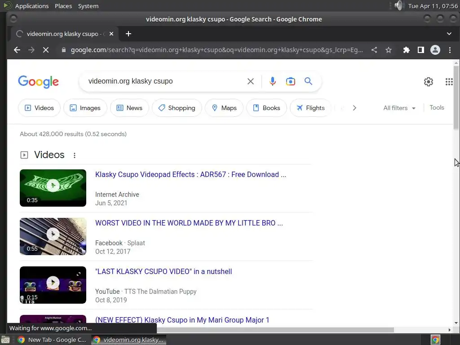Click the address bar URL
The width and height of the screenshot is (460, 345).
point(217,50)
